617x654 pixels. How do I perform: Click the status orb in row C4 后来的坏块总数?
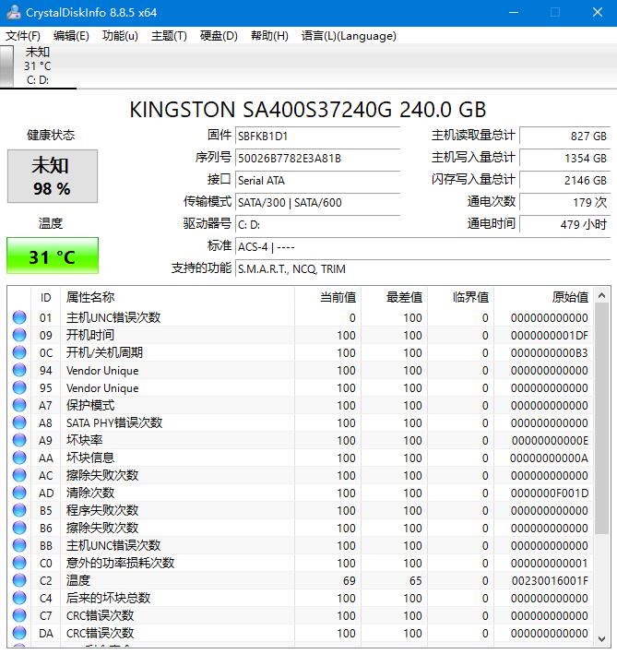pyautogui.click(x=19, y=598)
